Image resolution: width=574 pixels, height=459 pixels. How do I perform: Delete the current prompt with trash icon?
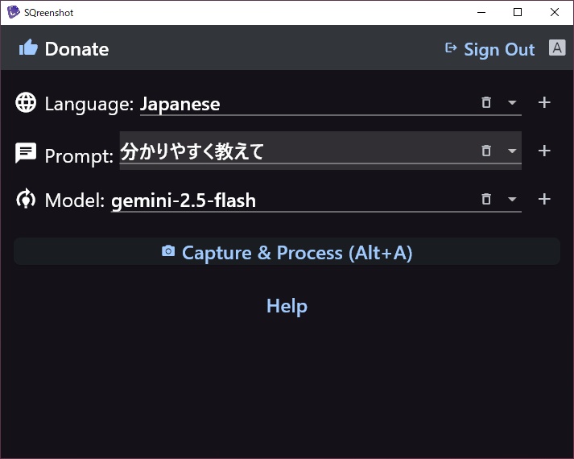[x=486, y=151]
